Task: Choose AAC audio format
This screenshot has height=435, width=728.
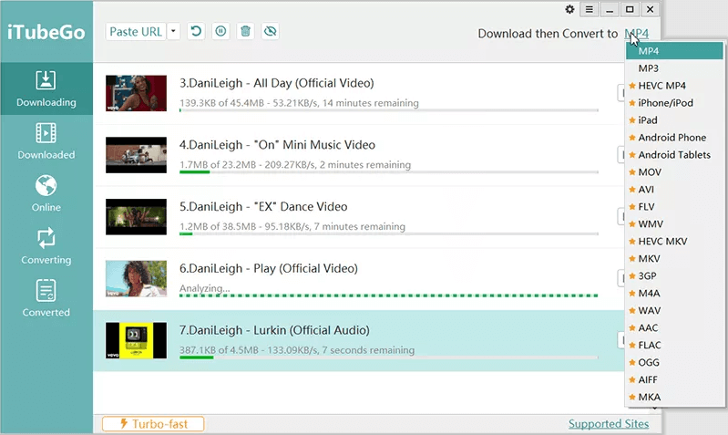Action: 674,327
